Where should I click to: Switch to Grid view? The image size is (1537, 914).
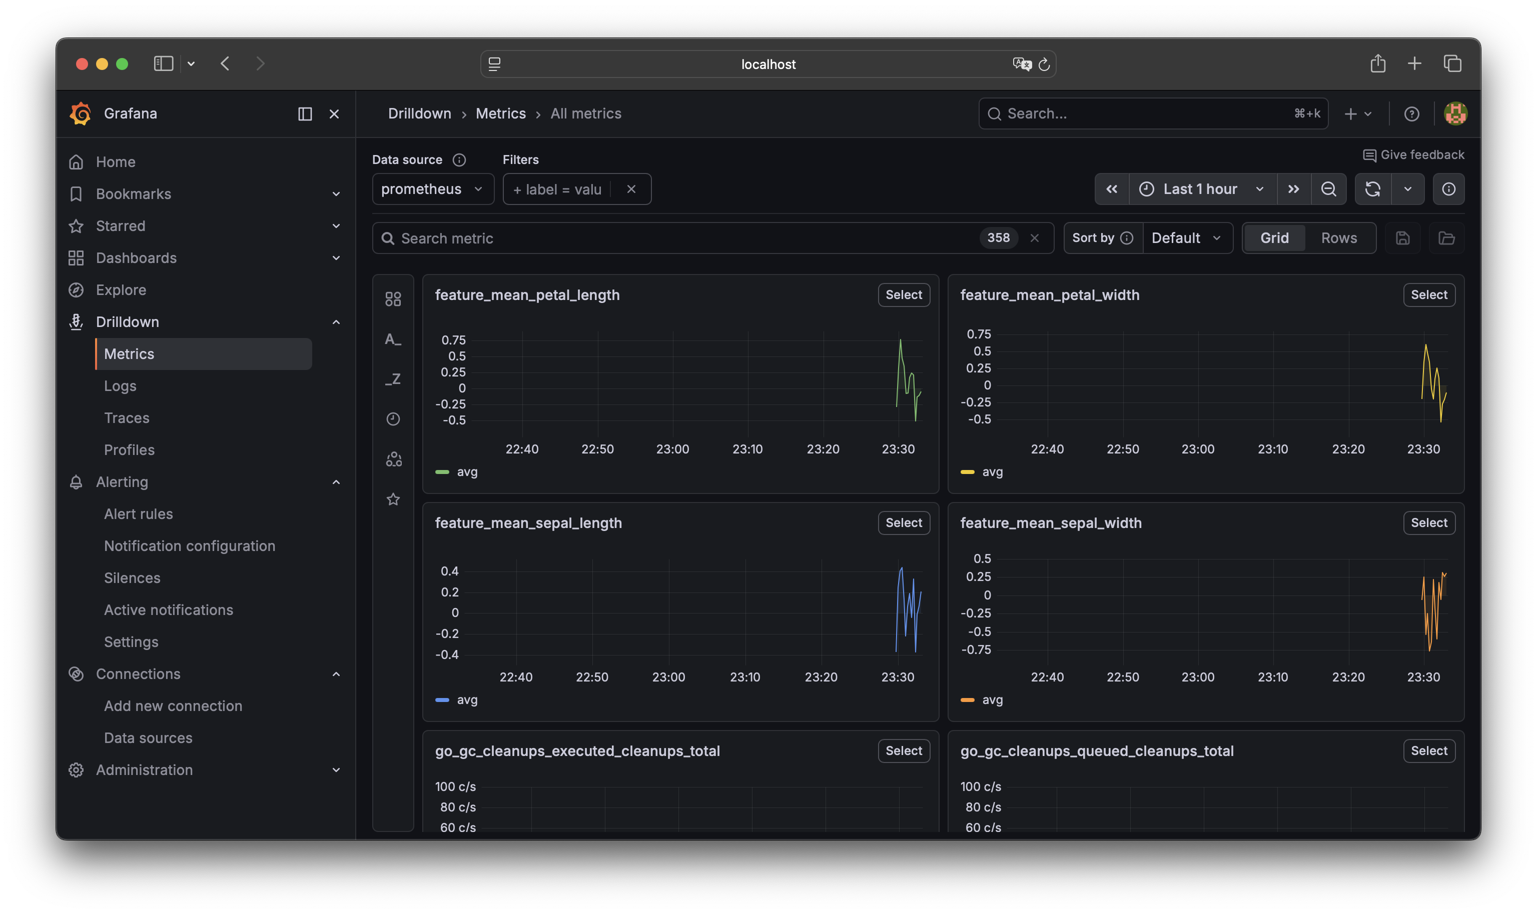pyautogui.click(x=1274, y=238)
